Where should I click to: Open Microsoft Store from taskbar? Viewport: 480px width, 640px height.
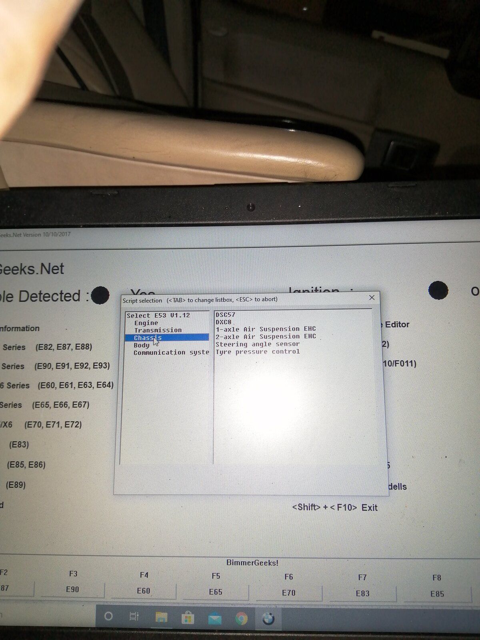(188, 618)
